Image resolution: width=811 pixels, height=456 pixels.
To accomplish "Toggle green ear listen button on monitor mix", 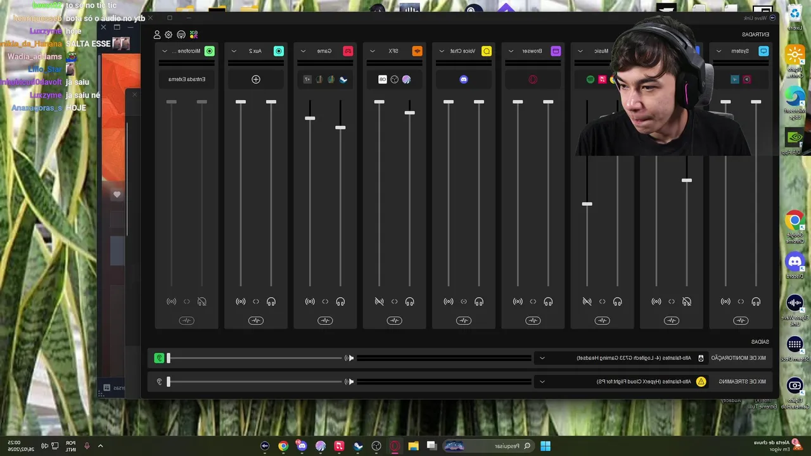I will click(159, 358).
